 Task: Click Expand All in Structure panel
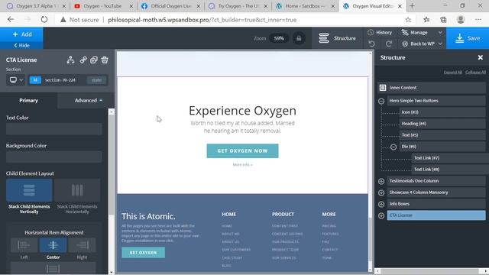[453, 73]
